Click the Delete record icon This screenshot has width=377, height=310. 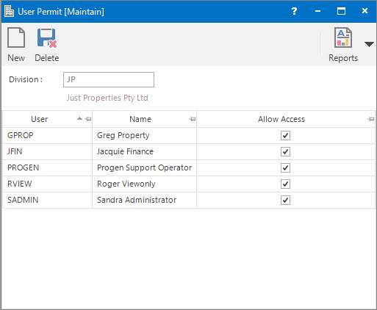[x=47, y=37]
